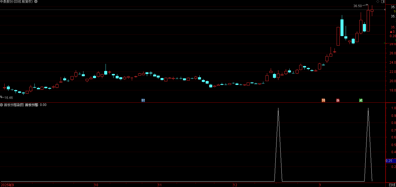Click the 22.0 price axis label
Viewport: 396px width, 187px height.
[393, 72]
